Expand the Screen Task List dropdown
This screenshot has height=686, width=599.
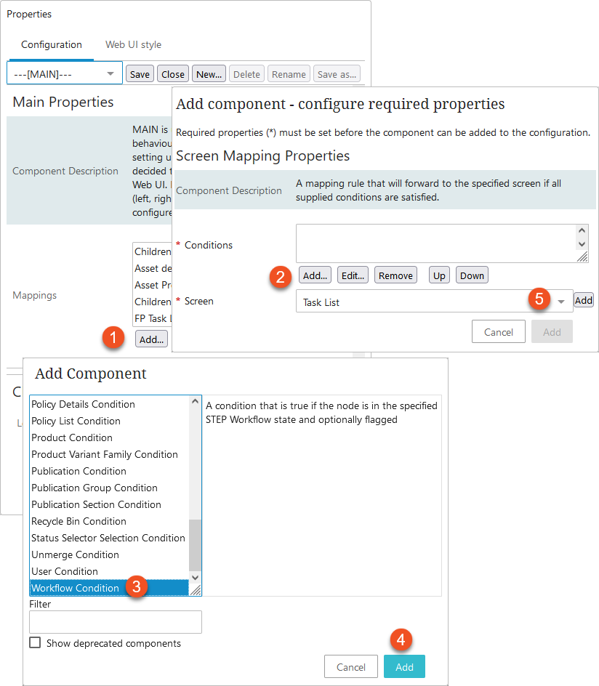coord(561,302)
